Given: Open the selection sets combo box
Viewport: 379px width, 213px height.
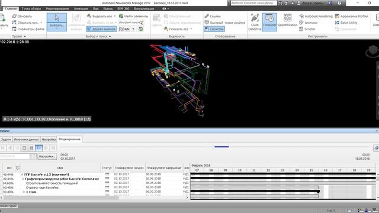Looking at the screenshot, I should click(x=127, y=29).
